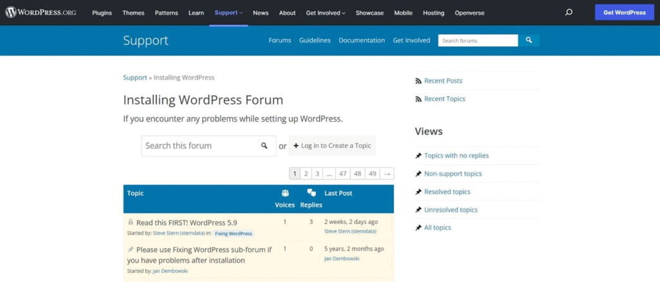Open last post link 2 weeks, 2 days ago
Viewport: 660px width, 282px height.
pyautogui.click(x=351, y=221)
